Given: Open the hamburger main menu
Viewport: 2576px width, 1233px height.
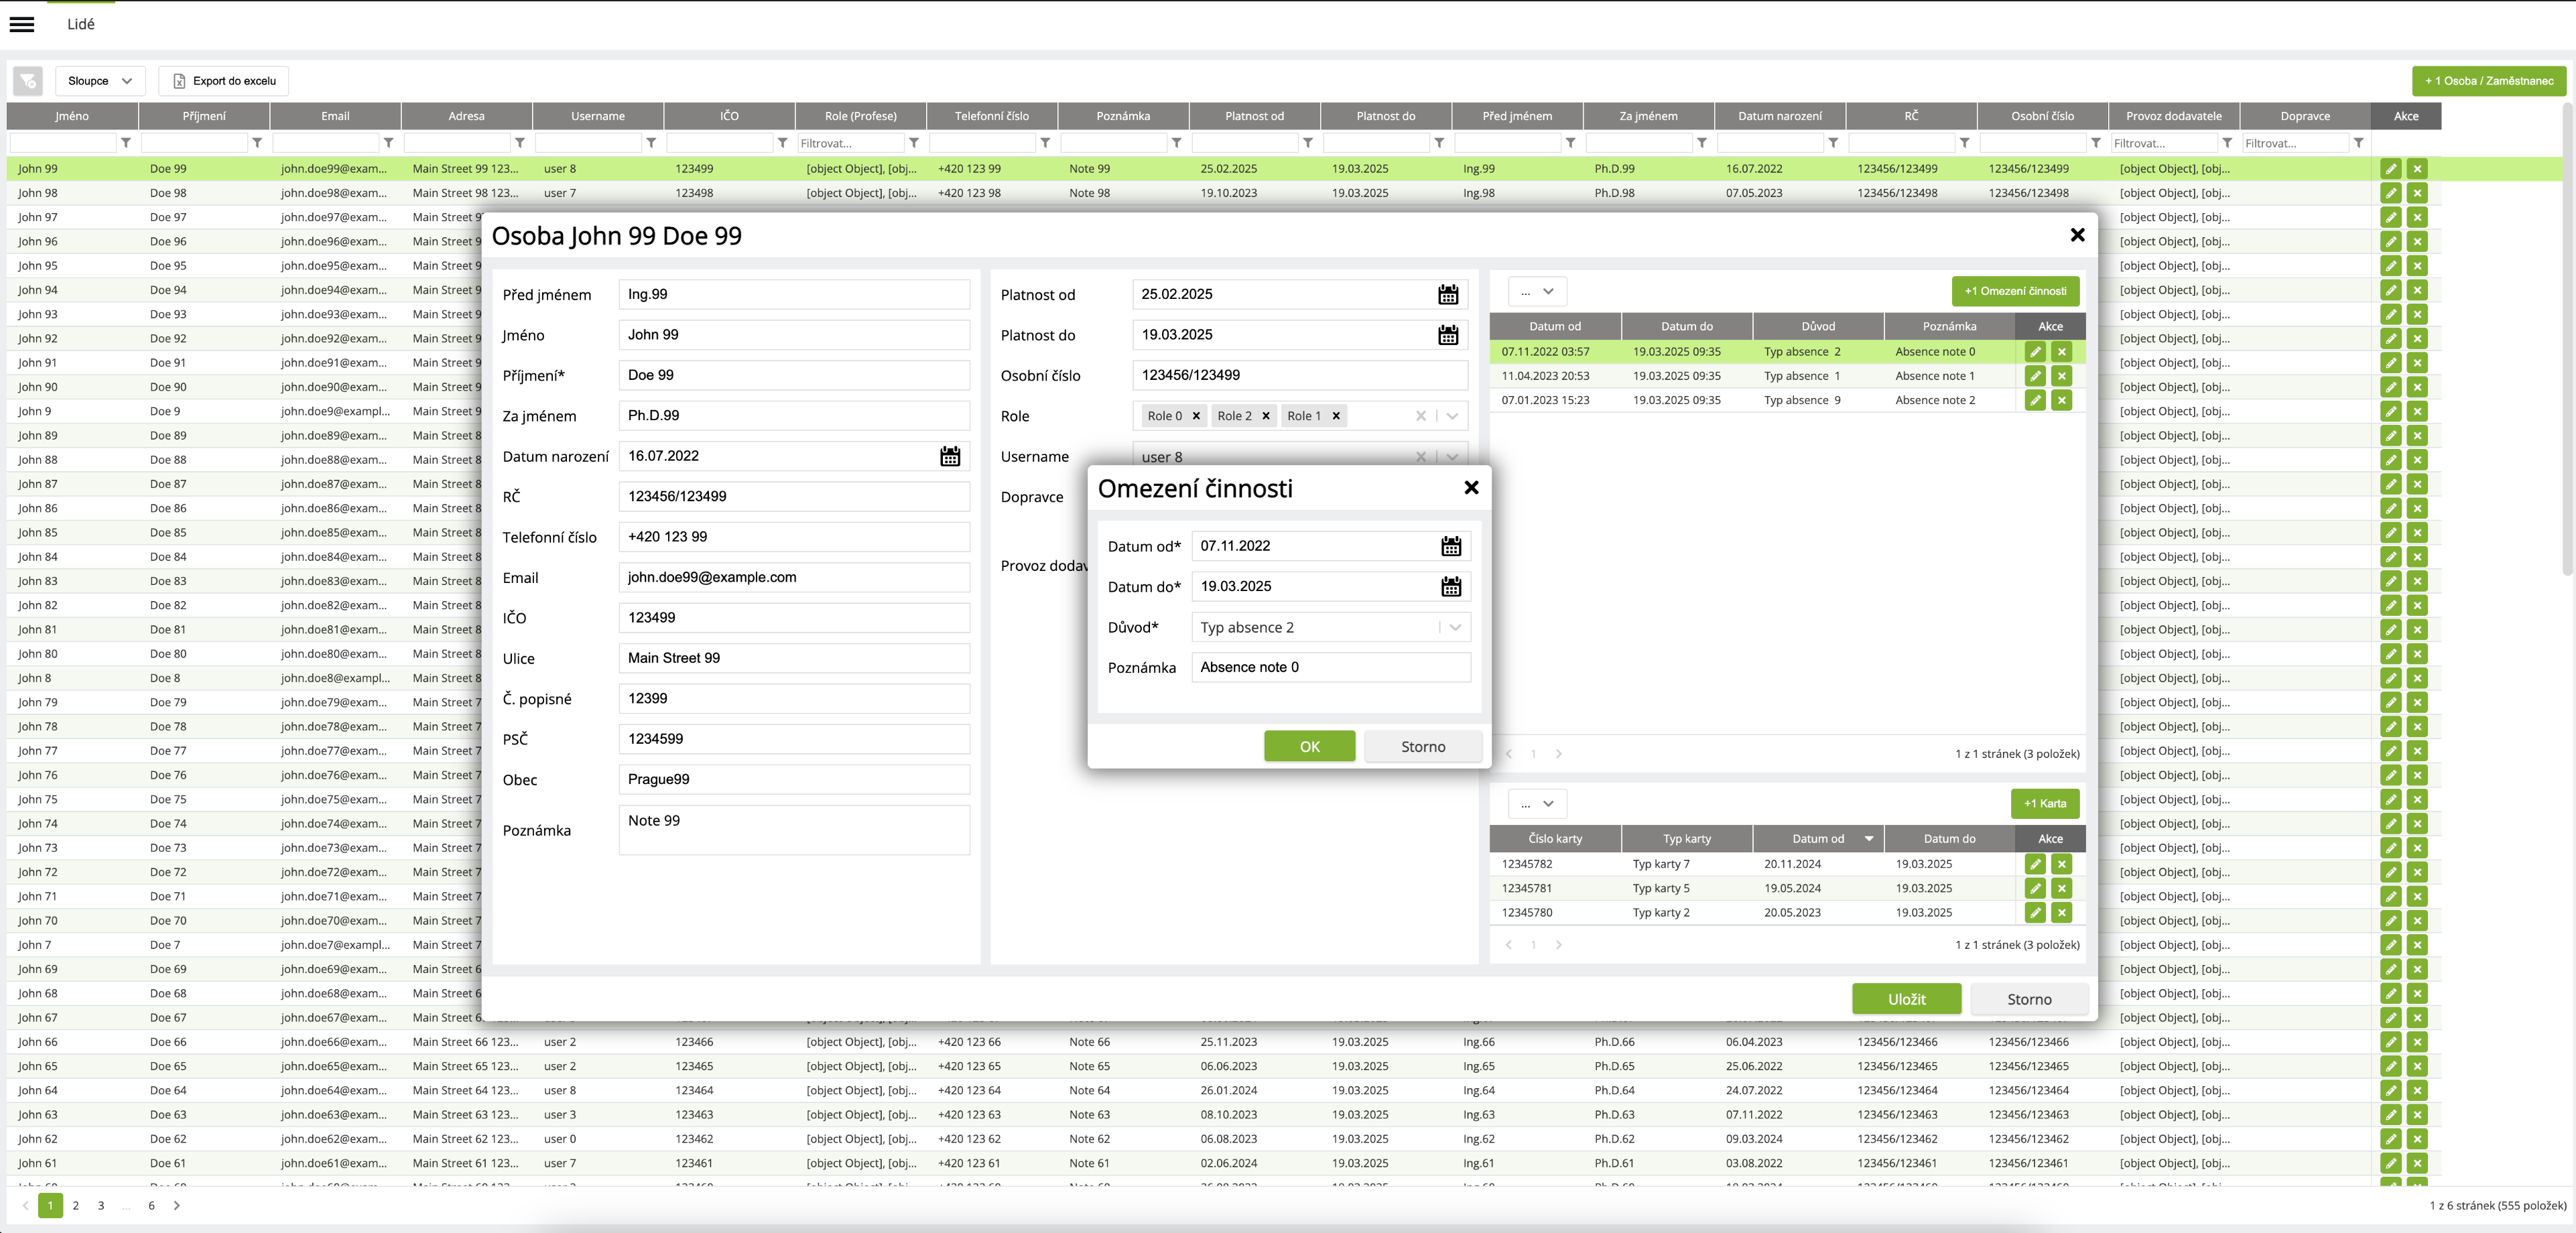Looking at the screenshot, I should [22, 24].
